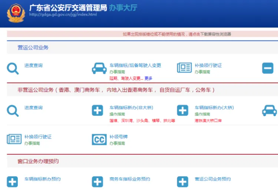The image size is (278, 196).
Task: Open 车辆指标新办预约 link
Action: [x=42, y=179]
